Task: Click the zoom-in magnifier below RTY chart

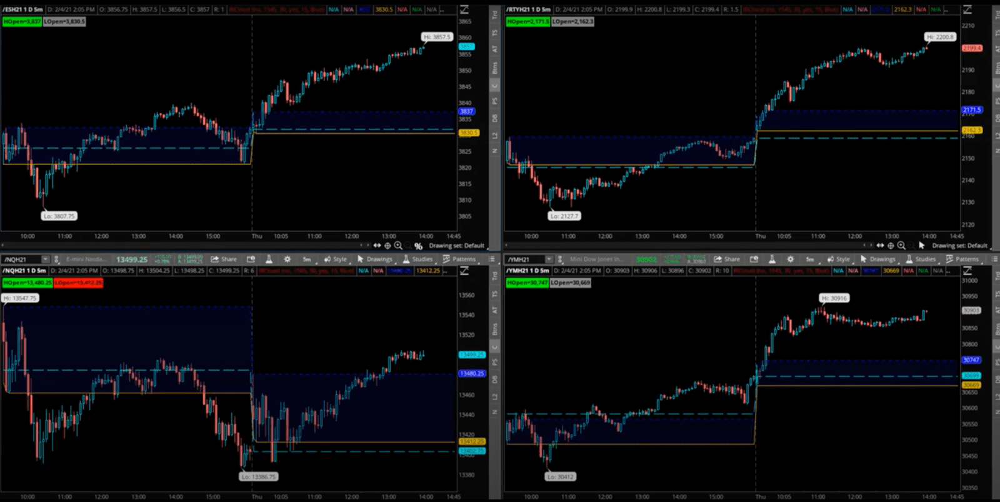Action: tap(901, 246)
